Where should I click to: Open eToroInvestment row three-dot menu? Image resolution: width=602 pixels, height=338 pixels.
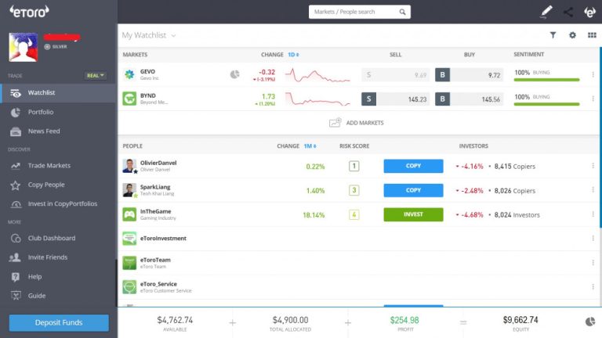(593, 238)
